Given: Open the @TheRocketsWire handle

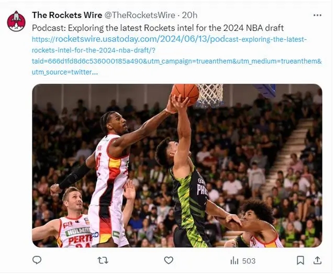Looking at the screenshot, I should (140, 15).
